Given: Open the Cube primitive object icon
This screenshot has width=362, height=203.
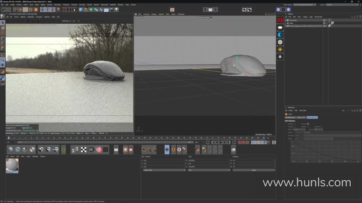Looking at the screenshot, I should (x=81, y=9).
